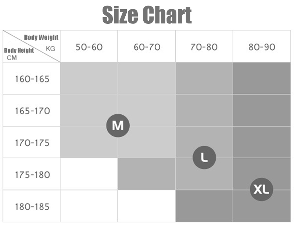Select the 70-80 weight column header
Screen dimensions: 294x225
point(204,47)
